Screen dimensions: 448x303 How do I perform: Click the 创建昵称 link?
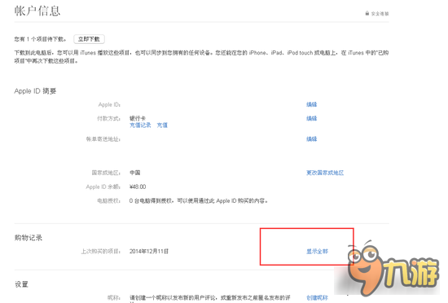click(x=317, y=298)
